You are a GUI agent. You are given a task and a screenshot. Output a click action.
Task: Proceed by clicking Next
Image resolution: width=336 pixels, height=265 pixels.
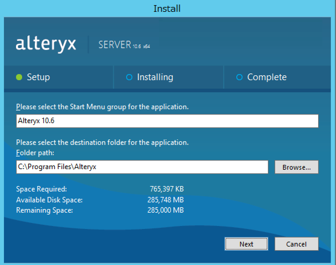246,244
